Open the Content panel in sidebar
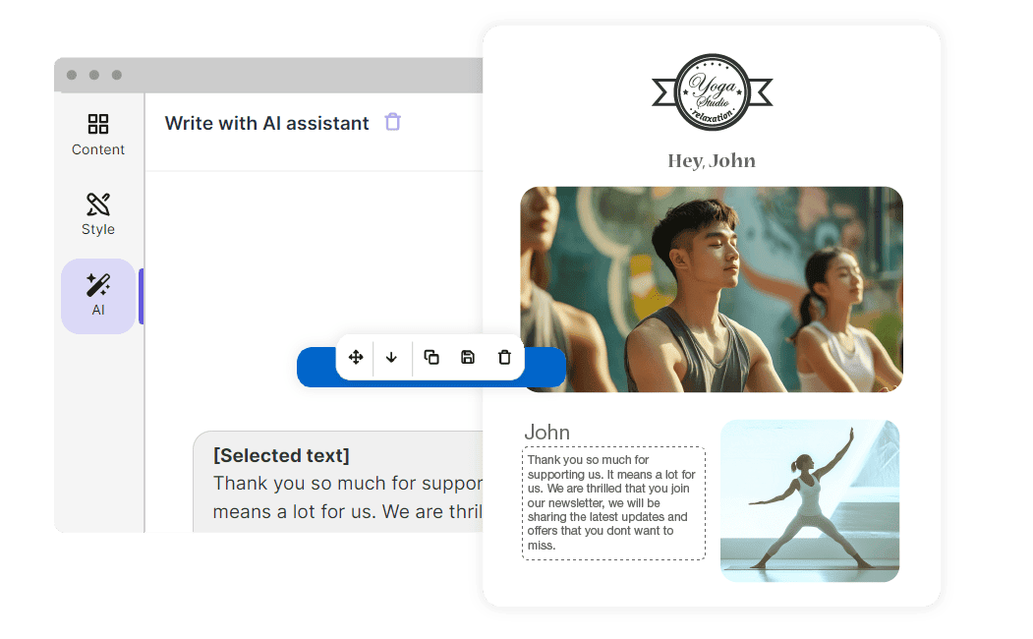 [98, 135]
